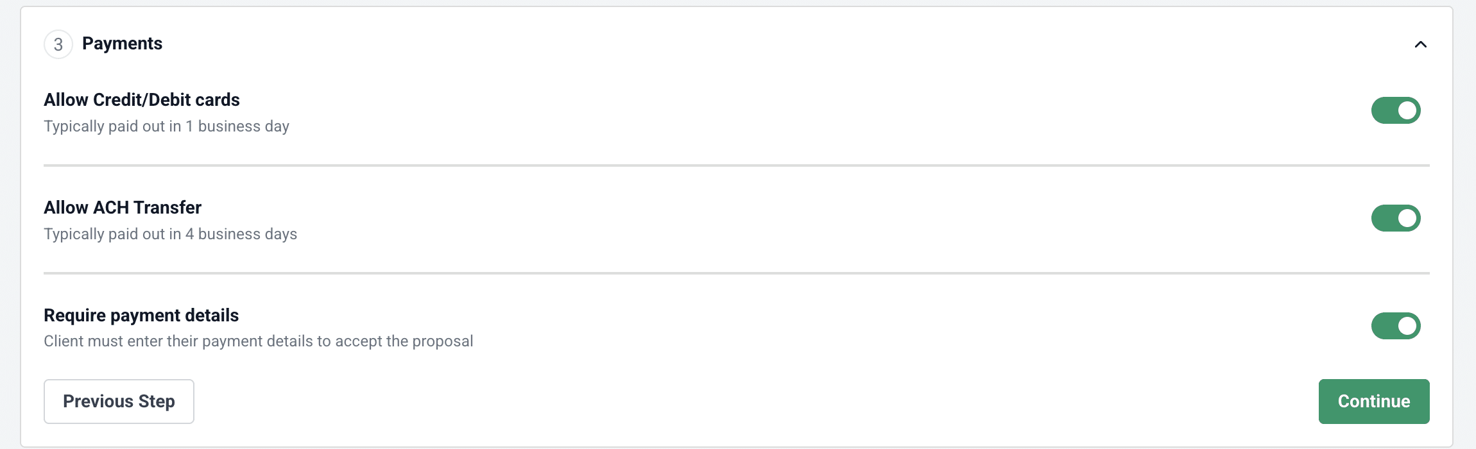The image size is (1476, 449).
Task: Click "Typically paid out in 1 business day" text
Action: pos(166,126)
